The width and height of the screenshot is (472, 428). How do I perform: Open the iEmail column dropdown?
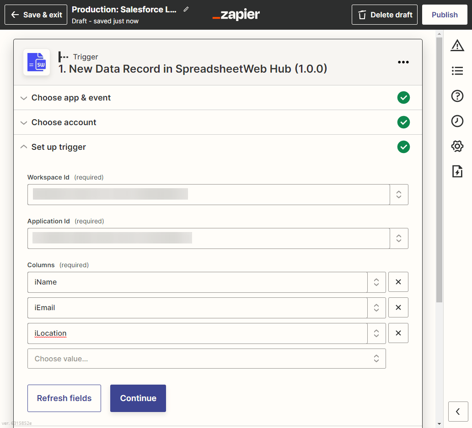376,308
